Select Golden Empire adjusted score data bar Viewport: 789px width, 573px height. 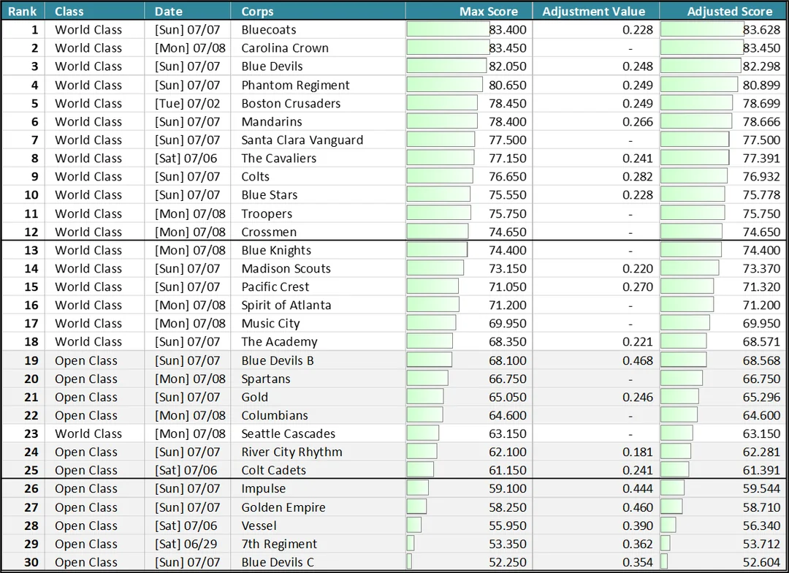coord(671,507)
